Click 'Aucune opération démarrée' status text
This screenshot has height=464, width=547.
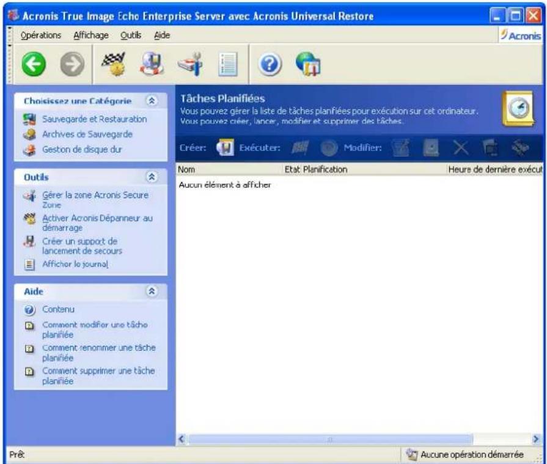[472, 455]
